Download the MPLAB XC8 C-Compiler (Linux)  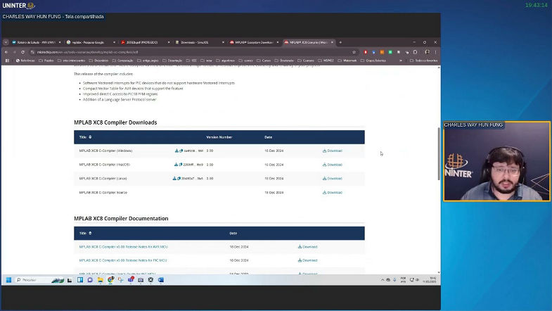(332, 179)
